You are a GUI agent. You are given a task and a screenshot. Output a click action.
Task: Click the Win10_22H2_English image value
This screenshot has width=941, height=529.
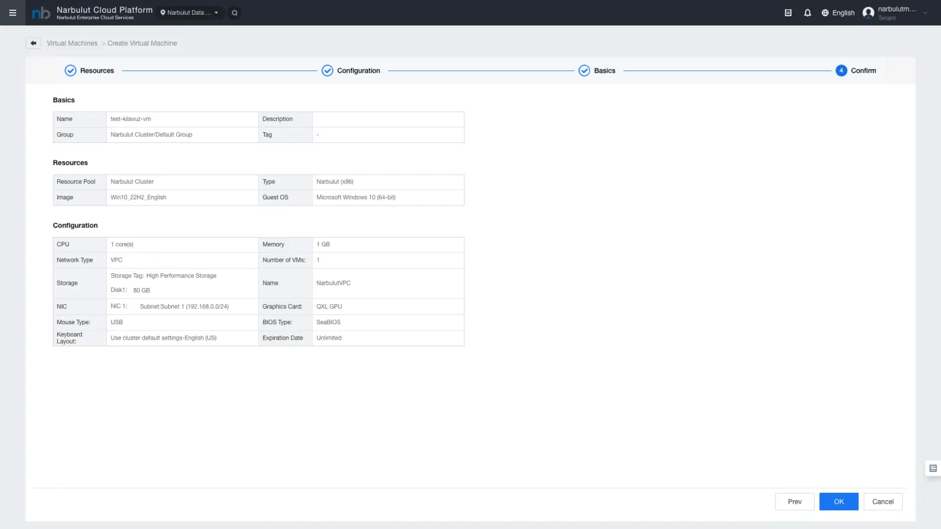pos(138,197)
